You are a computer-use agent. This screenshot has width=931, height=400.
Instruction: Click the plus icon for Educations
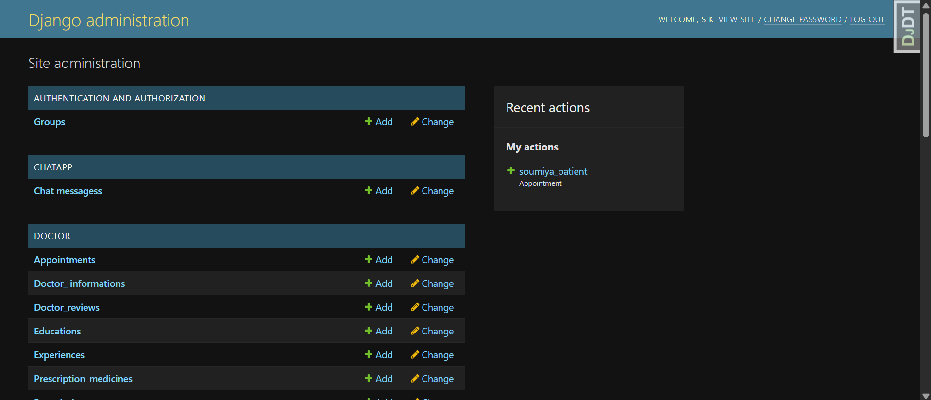coord(369,331)
